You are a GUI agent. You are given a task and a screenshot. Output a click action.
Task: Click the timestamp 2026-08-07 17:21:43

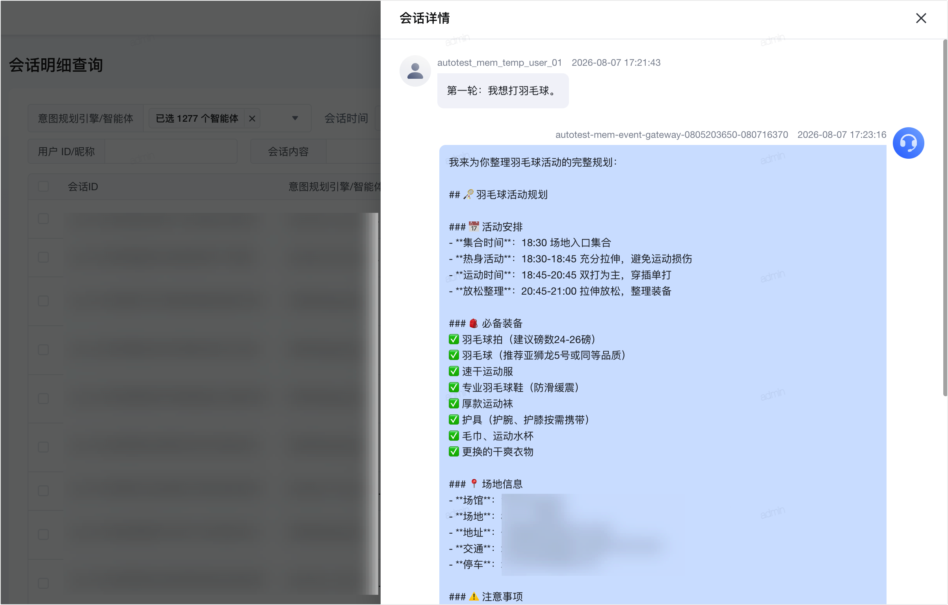[x=616, y=63]
